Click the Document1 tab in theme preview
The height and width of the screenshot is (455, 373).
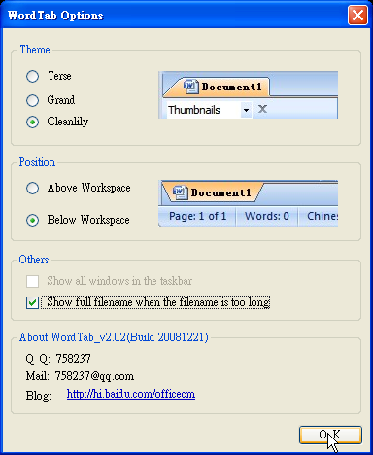[x=217, y=87]
